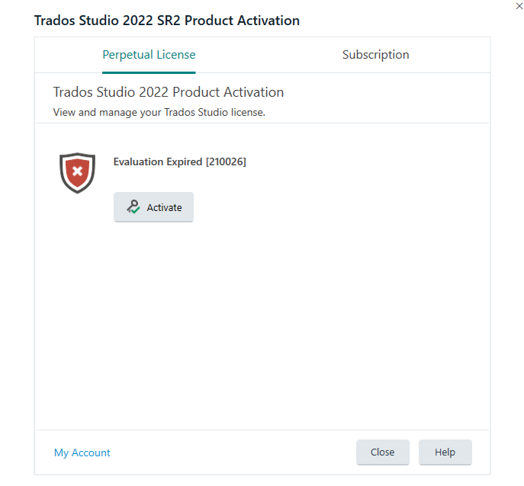Viewport: 524px width, 486px height.
Task: Click the Evaluation Expired status message
Action: click(x=179, y=161)
